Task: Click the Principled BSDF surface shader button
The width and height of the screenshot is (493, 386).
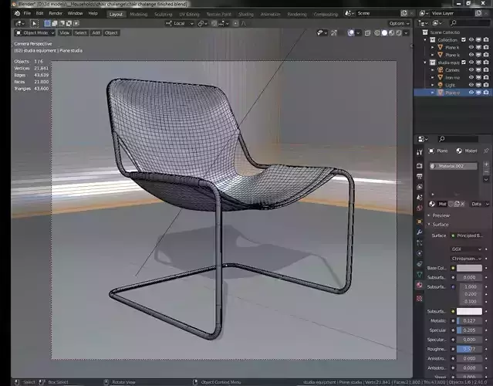Action: point(468,235)
